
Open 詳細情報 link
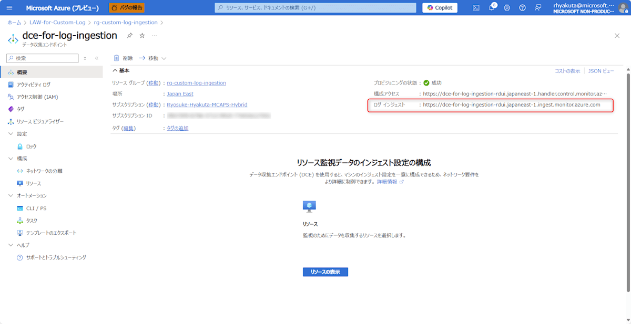click(390, 182)
